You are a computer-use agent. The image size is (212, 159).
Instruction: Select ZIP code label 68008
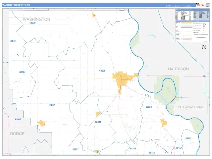point(102,71)
